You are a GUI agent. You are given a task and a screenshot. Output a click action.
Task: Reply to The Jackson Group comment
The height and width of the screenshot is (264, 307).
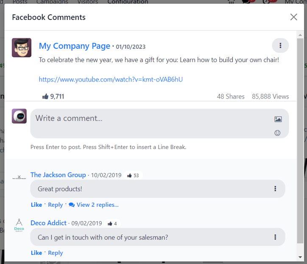[56, 205]
